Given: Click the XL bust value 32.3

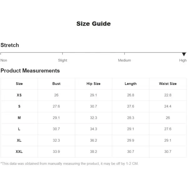Looking at the screenshot, I should [56, 140].
